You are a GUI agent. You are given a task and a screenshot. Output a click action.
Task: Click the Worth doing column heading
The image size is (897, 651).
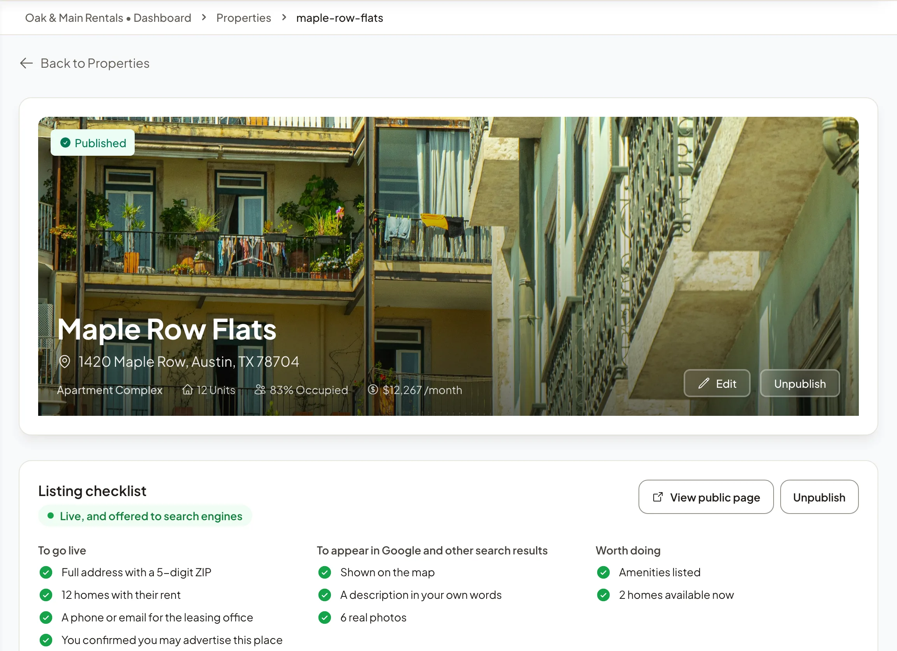(628, 551)
